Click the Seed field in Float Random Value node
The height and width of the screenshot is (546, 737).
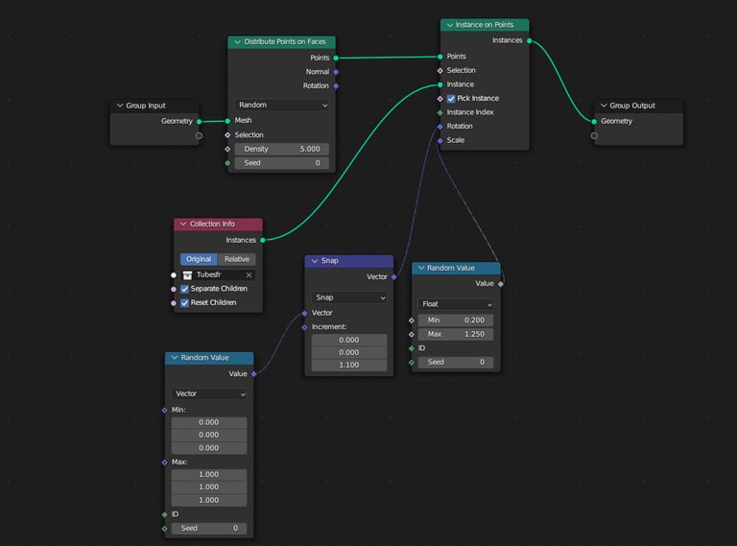coord(456,363)
